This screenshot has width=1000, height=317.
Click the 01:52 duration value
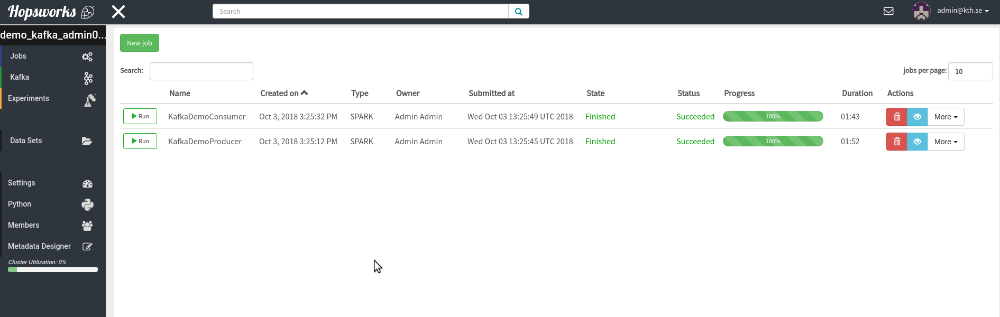(x=850, y=141)
